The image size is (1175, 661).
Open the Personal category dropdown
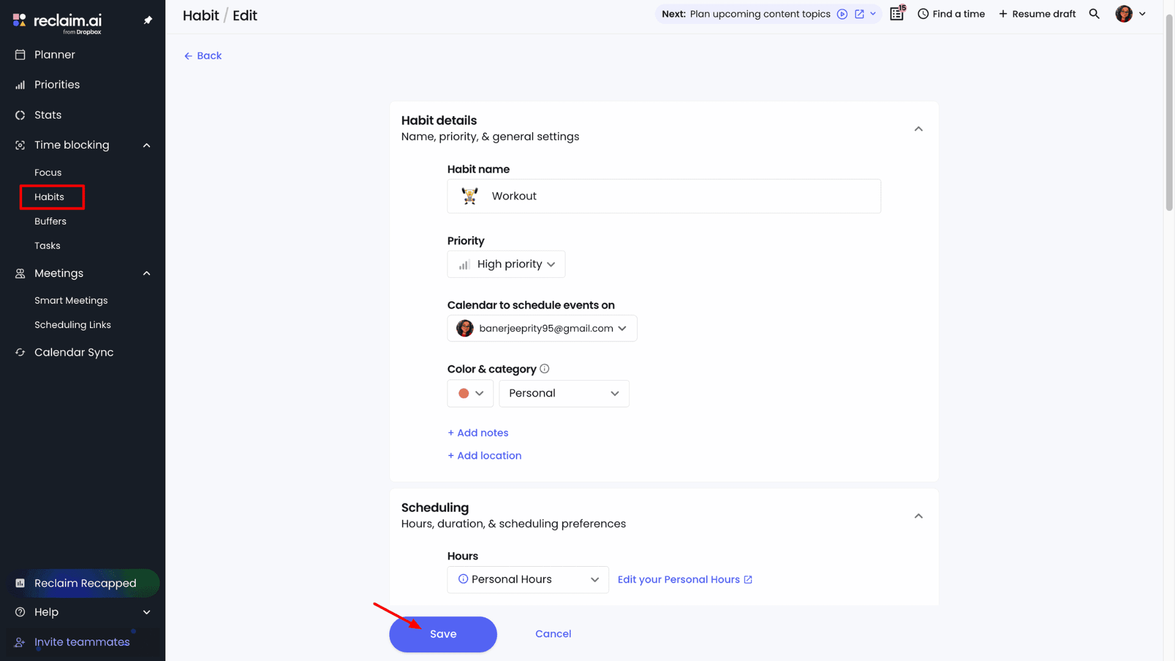click(x=564, y=394)
